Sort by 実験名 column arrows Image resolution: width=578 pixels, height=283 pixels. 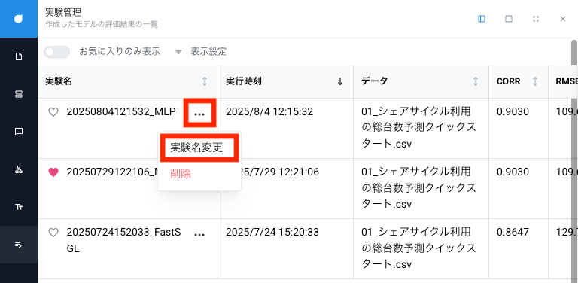click(x=205, y=81)
